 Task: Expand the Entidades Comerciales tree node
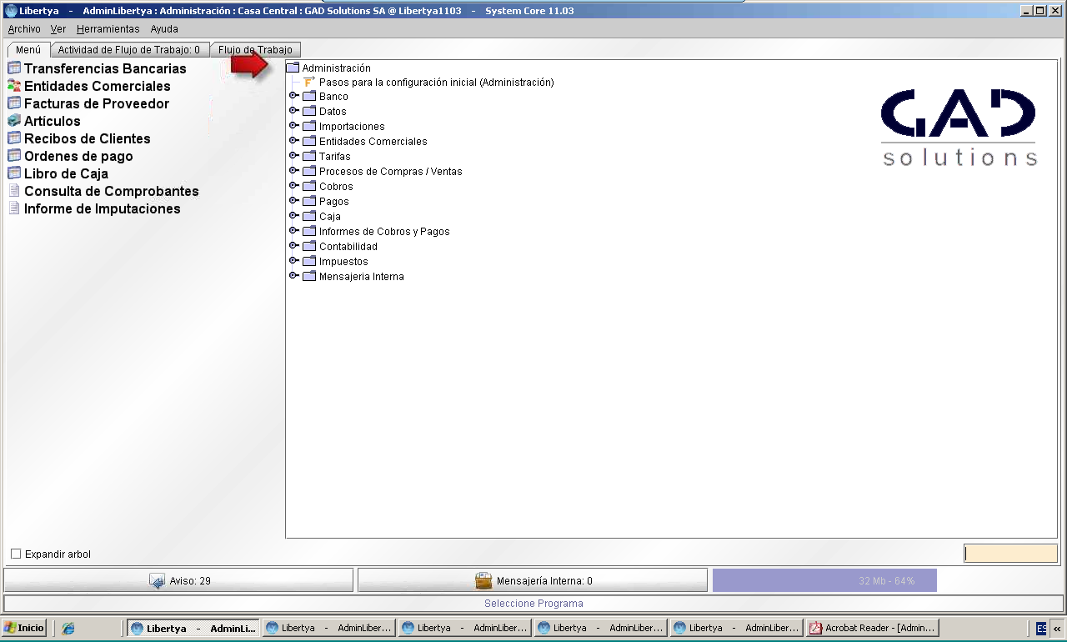[x=293, y=141]
